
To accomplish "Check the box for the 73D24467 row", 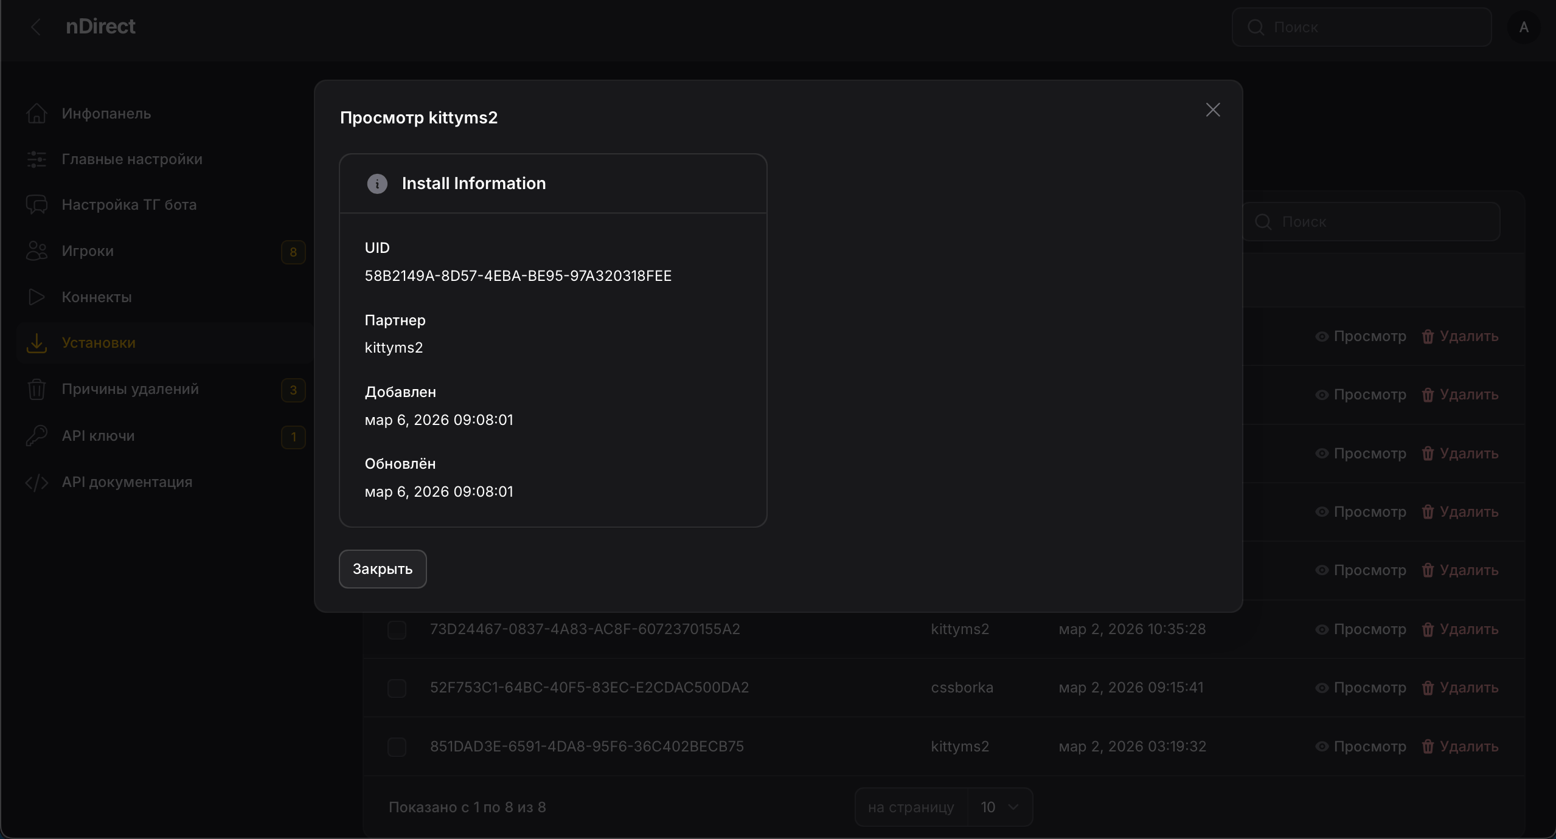I will pyautogui.click(x=397, y=630).
